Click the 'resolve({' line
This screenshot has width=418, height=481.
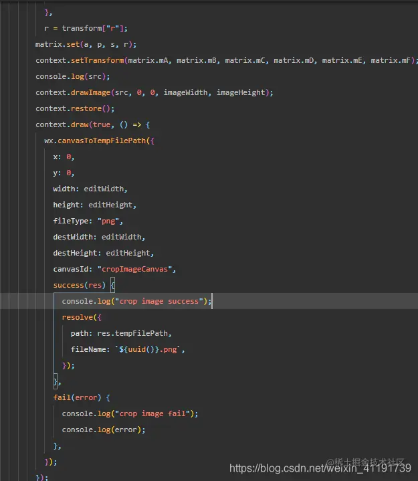pos(82,317)
